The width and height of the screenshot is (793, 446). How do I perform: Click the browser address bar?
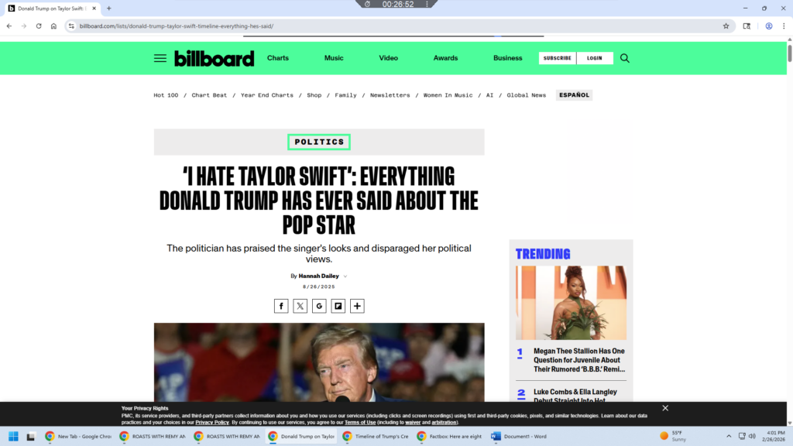[387, 26]
